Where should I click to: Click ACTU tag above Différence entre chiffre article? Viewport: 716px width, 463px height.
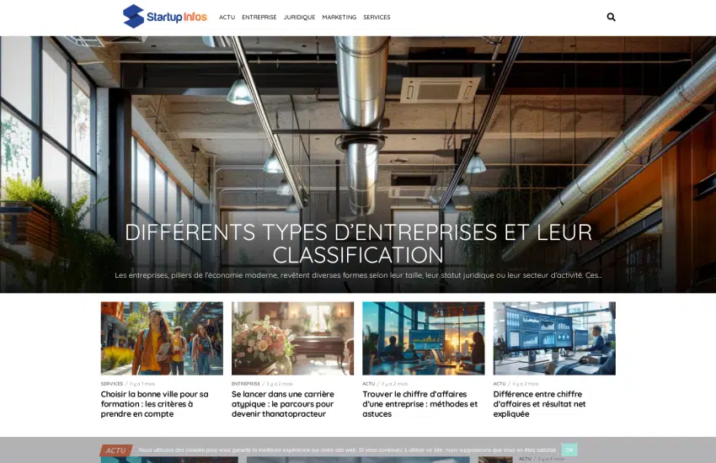coord(500,384)
